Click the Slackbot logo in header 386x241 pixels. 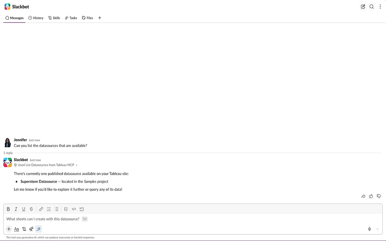click(7, 7)
